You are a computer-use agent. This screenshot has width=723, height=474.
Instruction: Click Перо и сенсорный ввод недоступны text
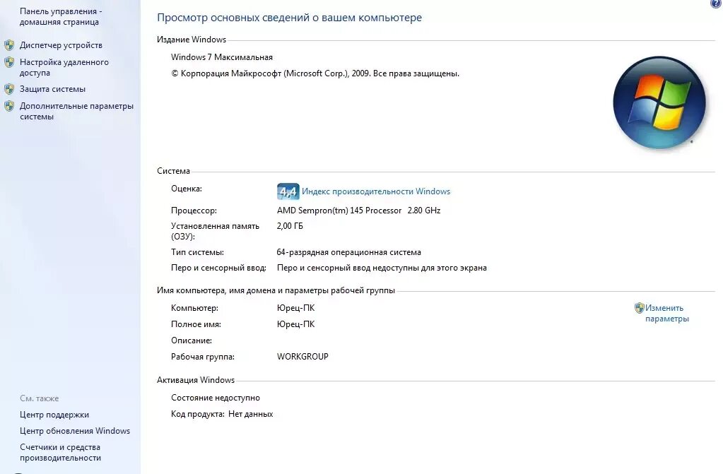(x=382, y=268)
